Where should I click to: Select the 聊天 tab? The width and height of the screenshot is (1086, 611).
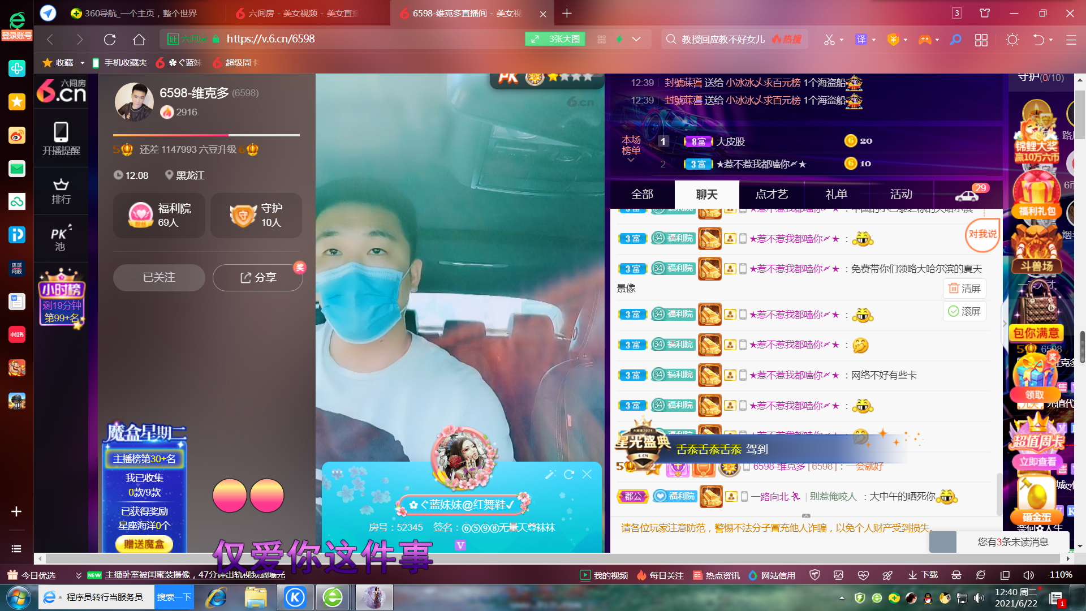click(x=707, y=195)
